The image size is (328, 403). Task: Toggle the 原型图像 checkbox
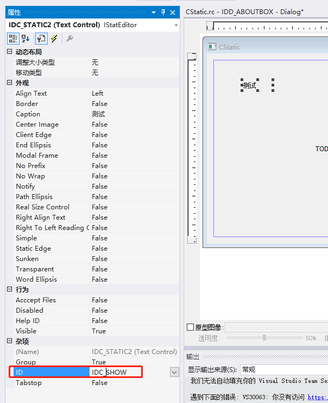190,327
